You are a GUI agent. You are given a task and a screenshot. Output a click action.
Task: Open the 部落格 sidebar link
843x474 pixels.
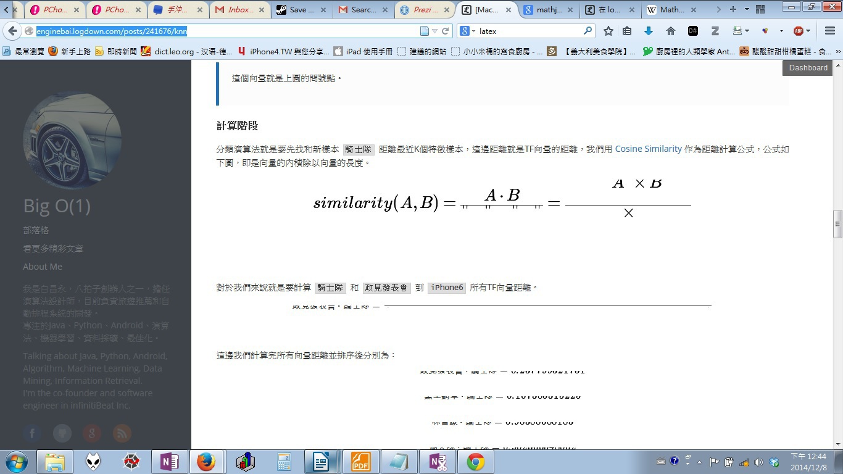coord(36,230)
